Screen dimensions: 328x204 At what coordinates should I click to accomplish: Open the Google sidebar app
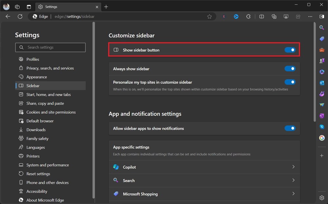322,138
